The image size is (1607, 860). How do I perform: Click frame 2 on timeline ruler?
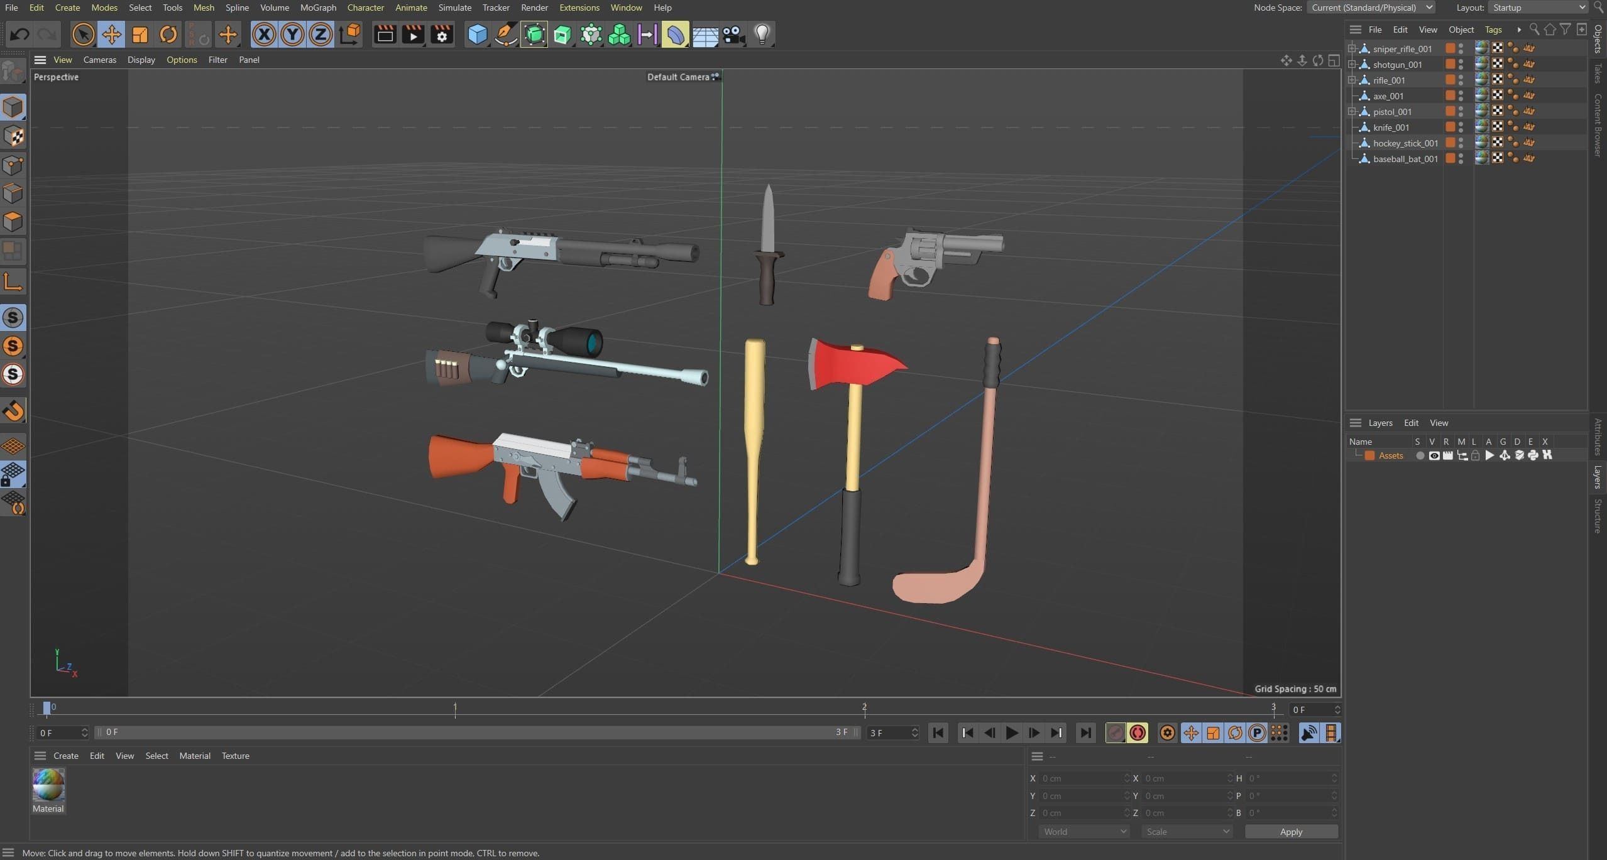tap(864, 708)
